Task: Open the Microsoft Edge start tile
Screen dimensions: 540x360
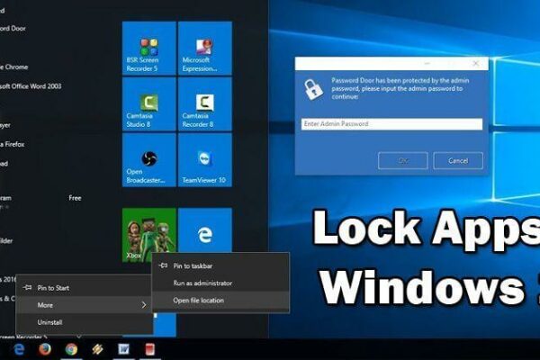Action: tap(205, 230)
